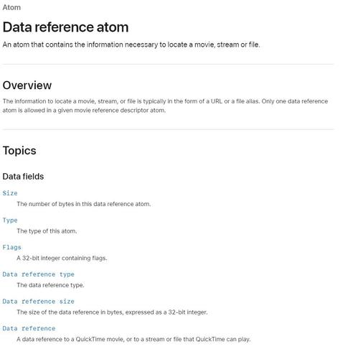Image resolution: width=340 pixels, height=349 pixels.
Task: Open the Type data field link
Action: [10, 220]
